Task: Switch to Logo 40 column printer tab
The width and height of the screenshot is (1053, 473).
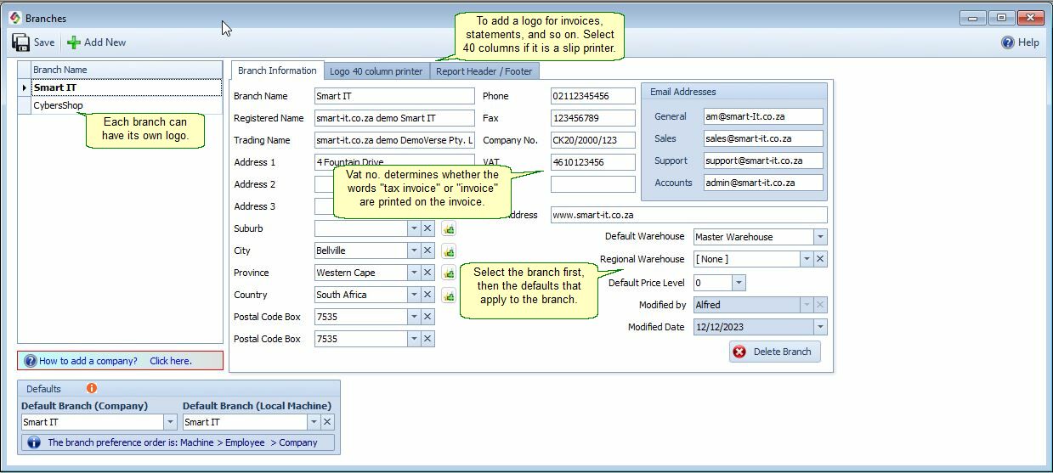Action: pyautogui.click(x=376, y=71)
